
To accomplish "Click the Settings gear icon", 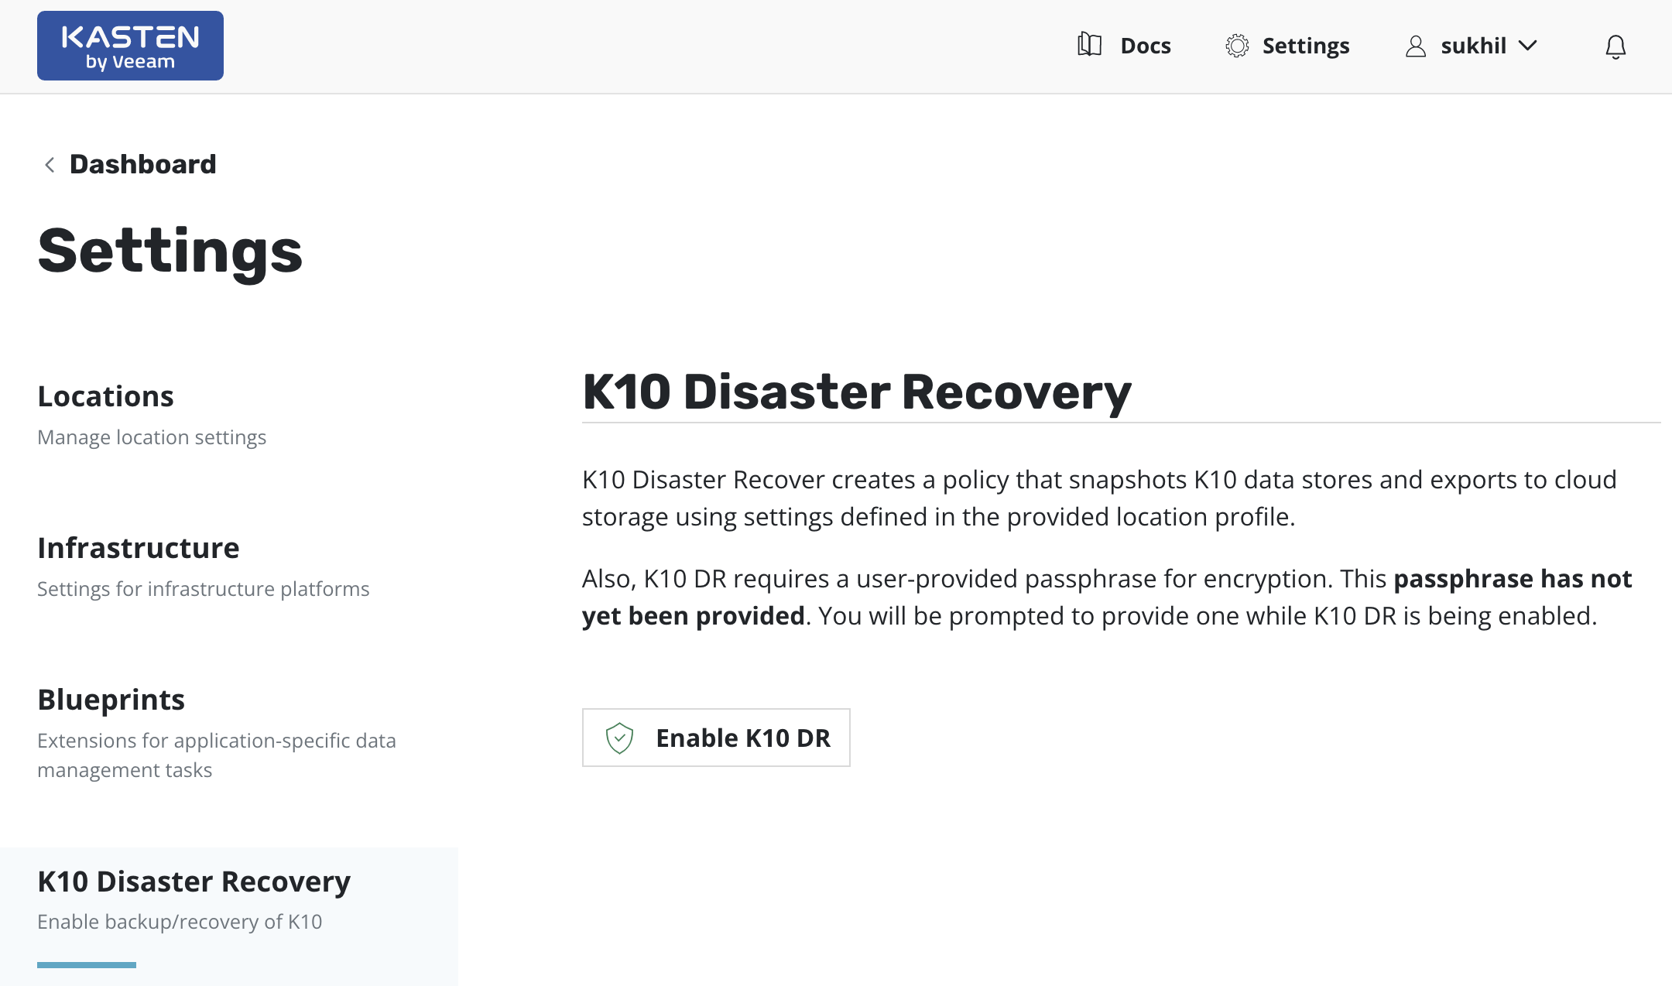I will [1237, 46].
